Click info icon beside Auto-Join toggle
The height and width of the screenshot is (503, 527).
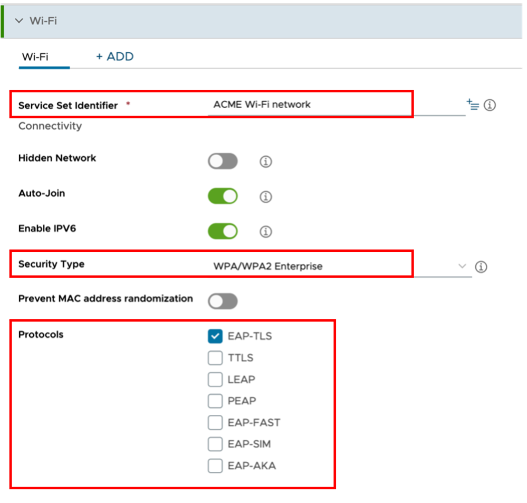[266, 197]
